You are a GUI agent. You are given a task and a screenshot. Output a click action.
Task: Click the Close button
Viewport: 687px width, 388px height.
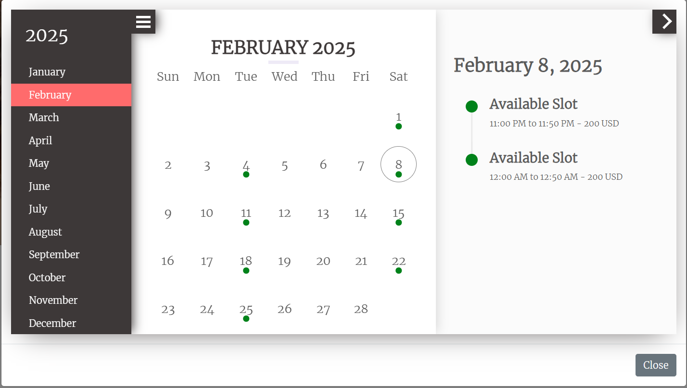[x=655, y=365]
